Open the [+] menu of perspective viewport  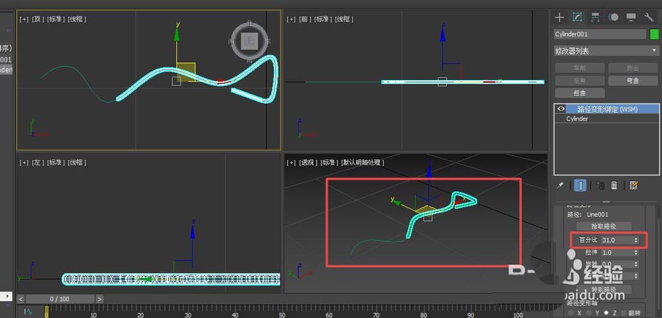pyautogui.click(x=291, y=163)
